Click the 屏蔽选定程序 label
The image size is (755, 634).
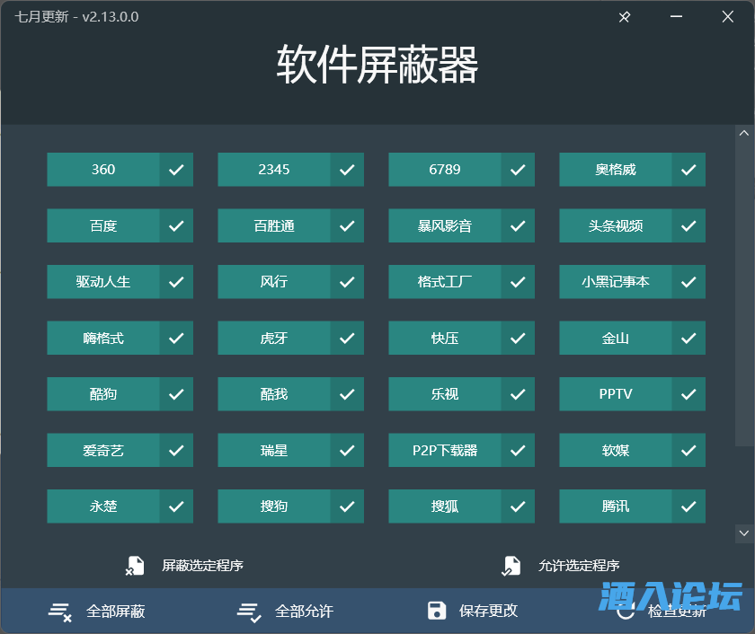point(203,566)
